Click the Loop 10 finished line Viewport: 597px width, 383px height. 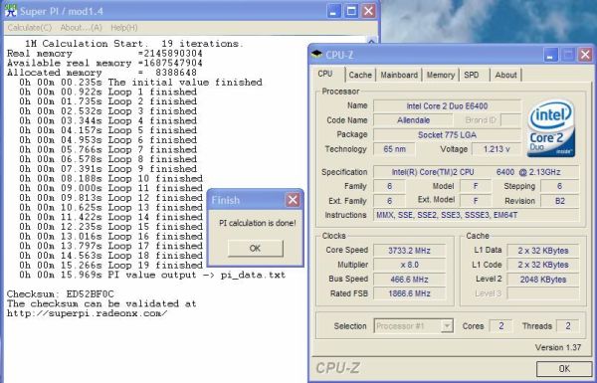[110, 178]
